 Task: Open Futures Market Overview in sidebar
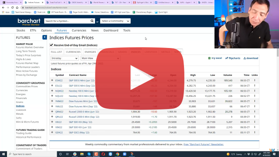pos(30,48)
